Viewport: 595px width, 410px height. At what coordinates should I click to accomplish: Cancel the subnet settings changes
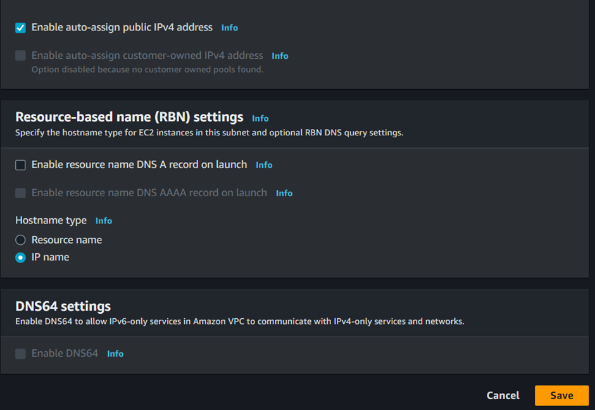[x=503, y=395]
